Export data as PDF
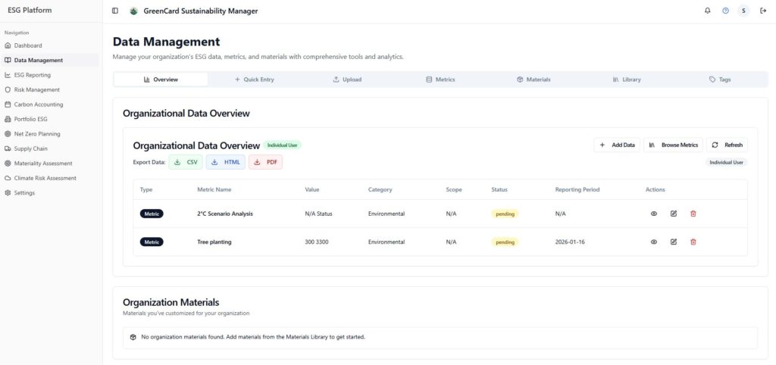Image resolution: width=776 pixels, height=365 pixels. pos(265,162)
